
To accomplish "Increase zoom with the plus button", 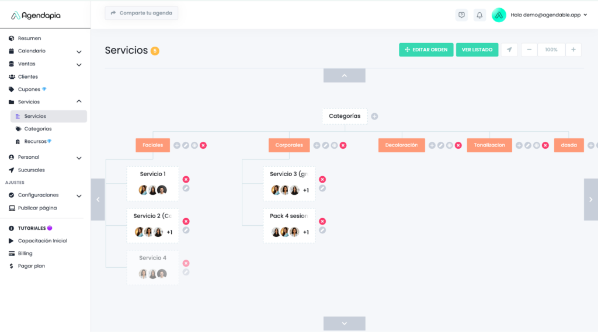I will click(x=573, y=50).
